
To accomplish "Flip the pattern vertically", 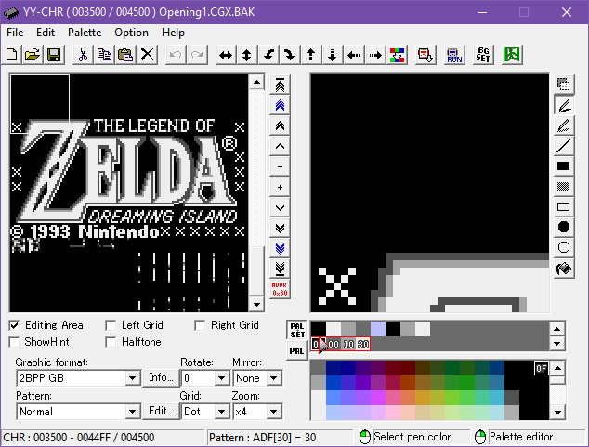I will [x=247, y=55].
